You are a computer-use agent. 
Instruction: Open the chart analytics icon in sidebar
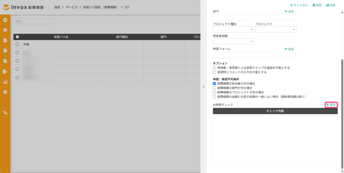point(5,82)
